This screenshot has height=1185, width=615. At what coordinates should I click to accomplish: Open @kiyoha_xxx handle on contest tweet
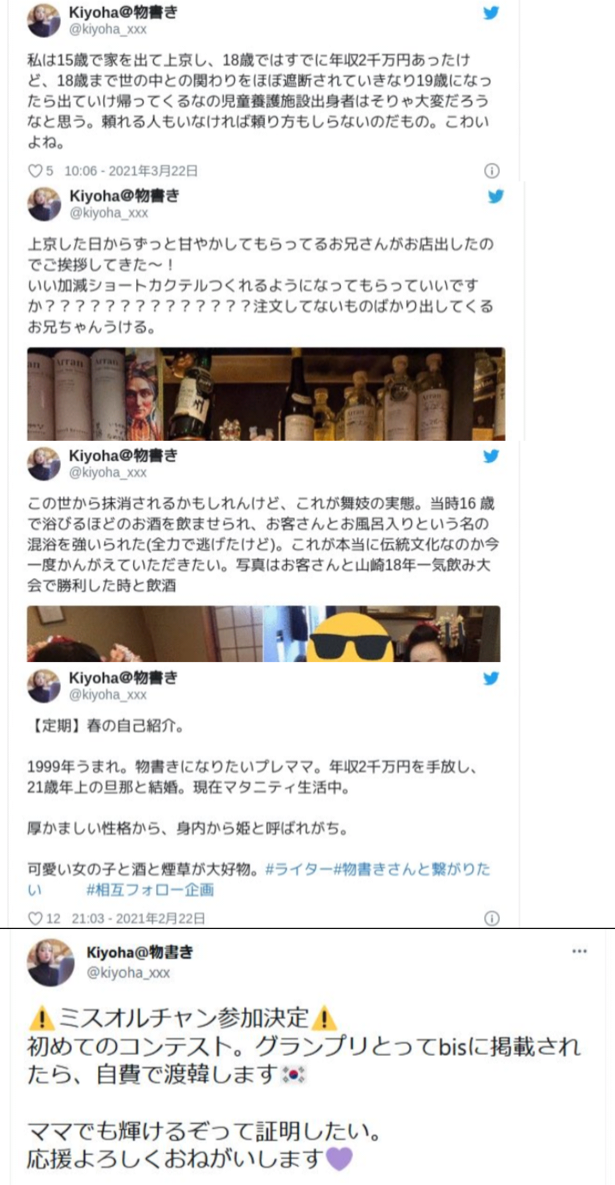coord(128,973)
